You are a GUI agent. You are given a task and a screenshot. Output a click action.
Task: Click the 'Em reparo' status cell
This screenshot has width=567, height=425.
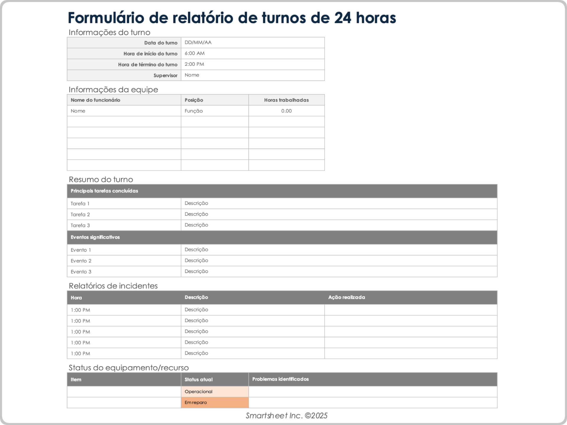pos(215,403)
